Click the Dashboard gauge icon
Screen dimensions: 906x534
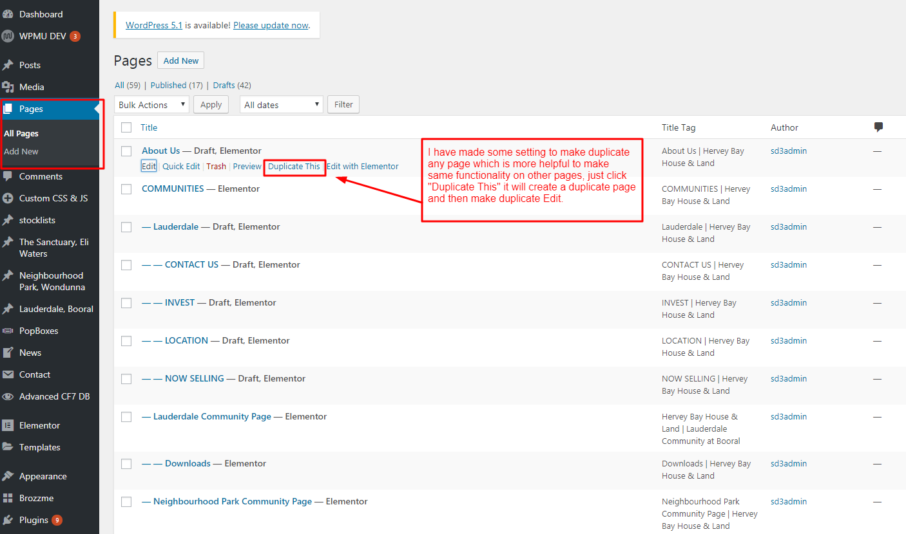tap(8, 14)
